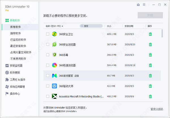Click the 卸载 uninstall button
The width and height of the screenshot is (170, 118).
point(150,15)
